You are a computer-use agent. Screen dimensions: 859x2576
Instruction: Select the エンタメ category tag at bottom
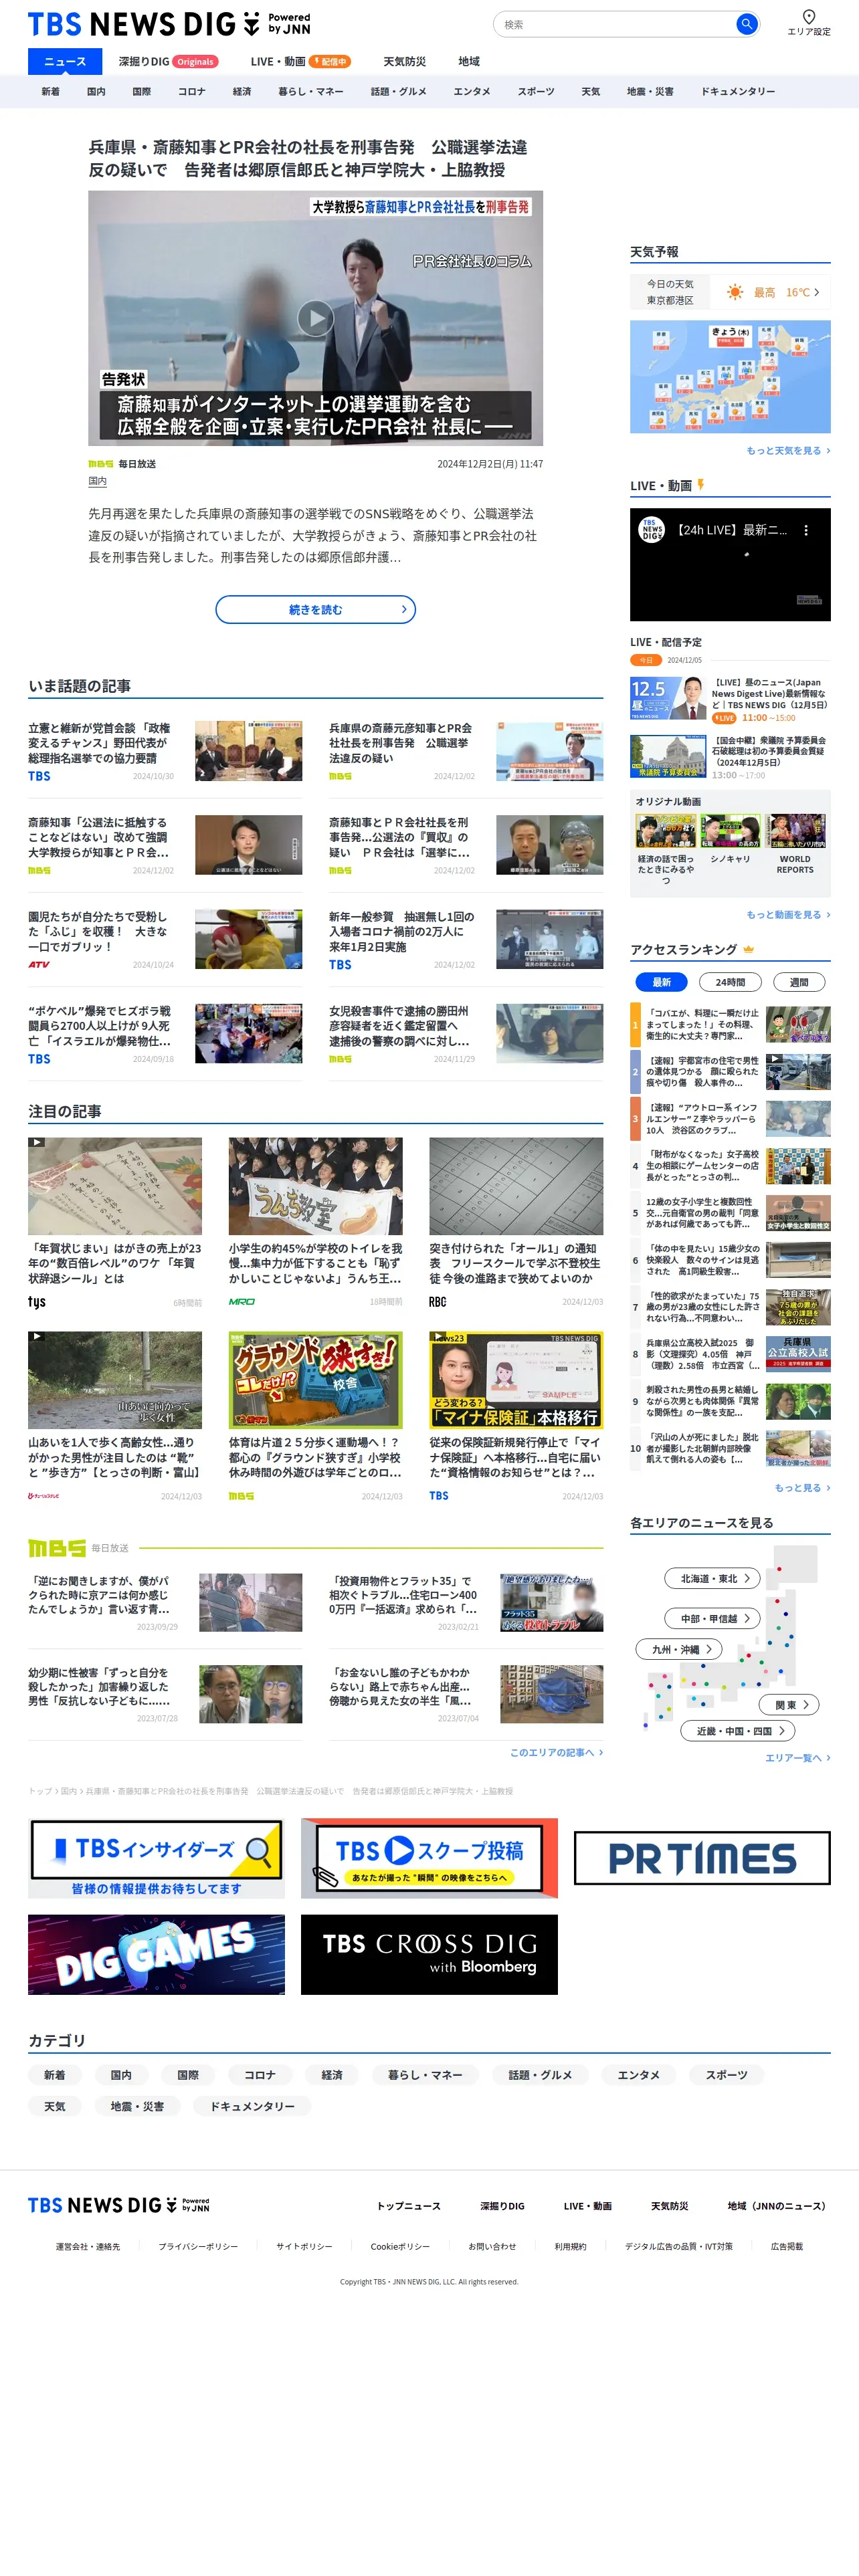point(638,2075)
